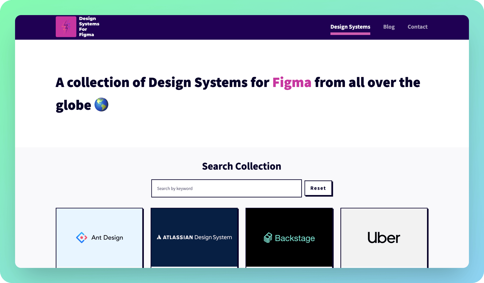
Task: Open the Ant Design card
Action: (99, 238)
